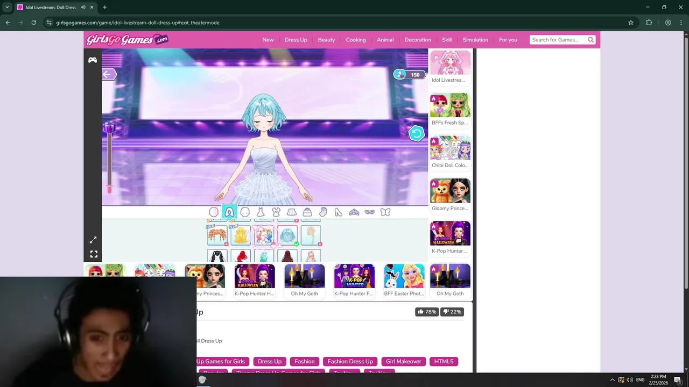Select the multicolor pink-blue hairstyle
Image resolution: width=689 pixels, height=387 pixels.
coord(264,235)
